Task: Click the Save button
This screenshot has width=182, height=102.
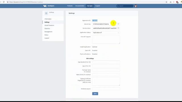Action: pyautogui.click(x=95, y=93)
